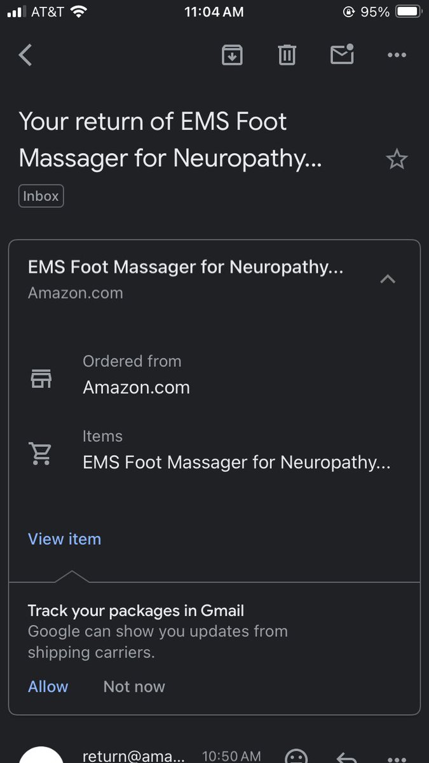Dismiss tracking prompt with Not now
The image size is (429, 763).
(x=134, y=687)
